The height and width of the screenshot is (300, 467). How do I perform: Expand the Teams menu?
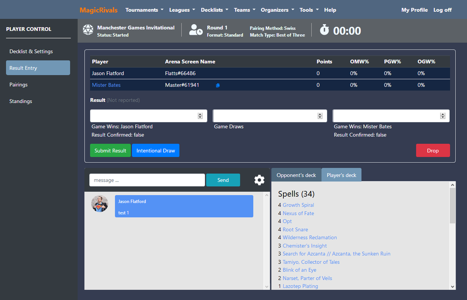[244, 10]
